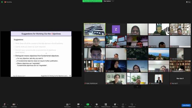Click the red Recording indicator

click(x=8, y=2)
